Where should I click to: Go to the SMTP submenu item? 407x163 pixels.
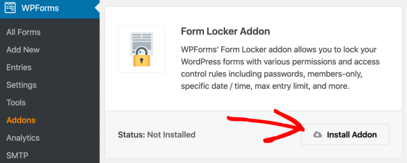[17, 155]
